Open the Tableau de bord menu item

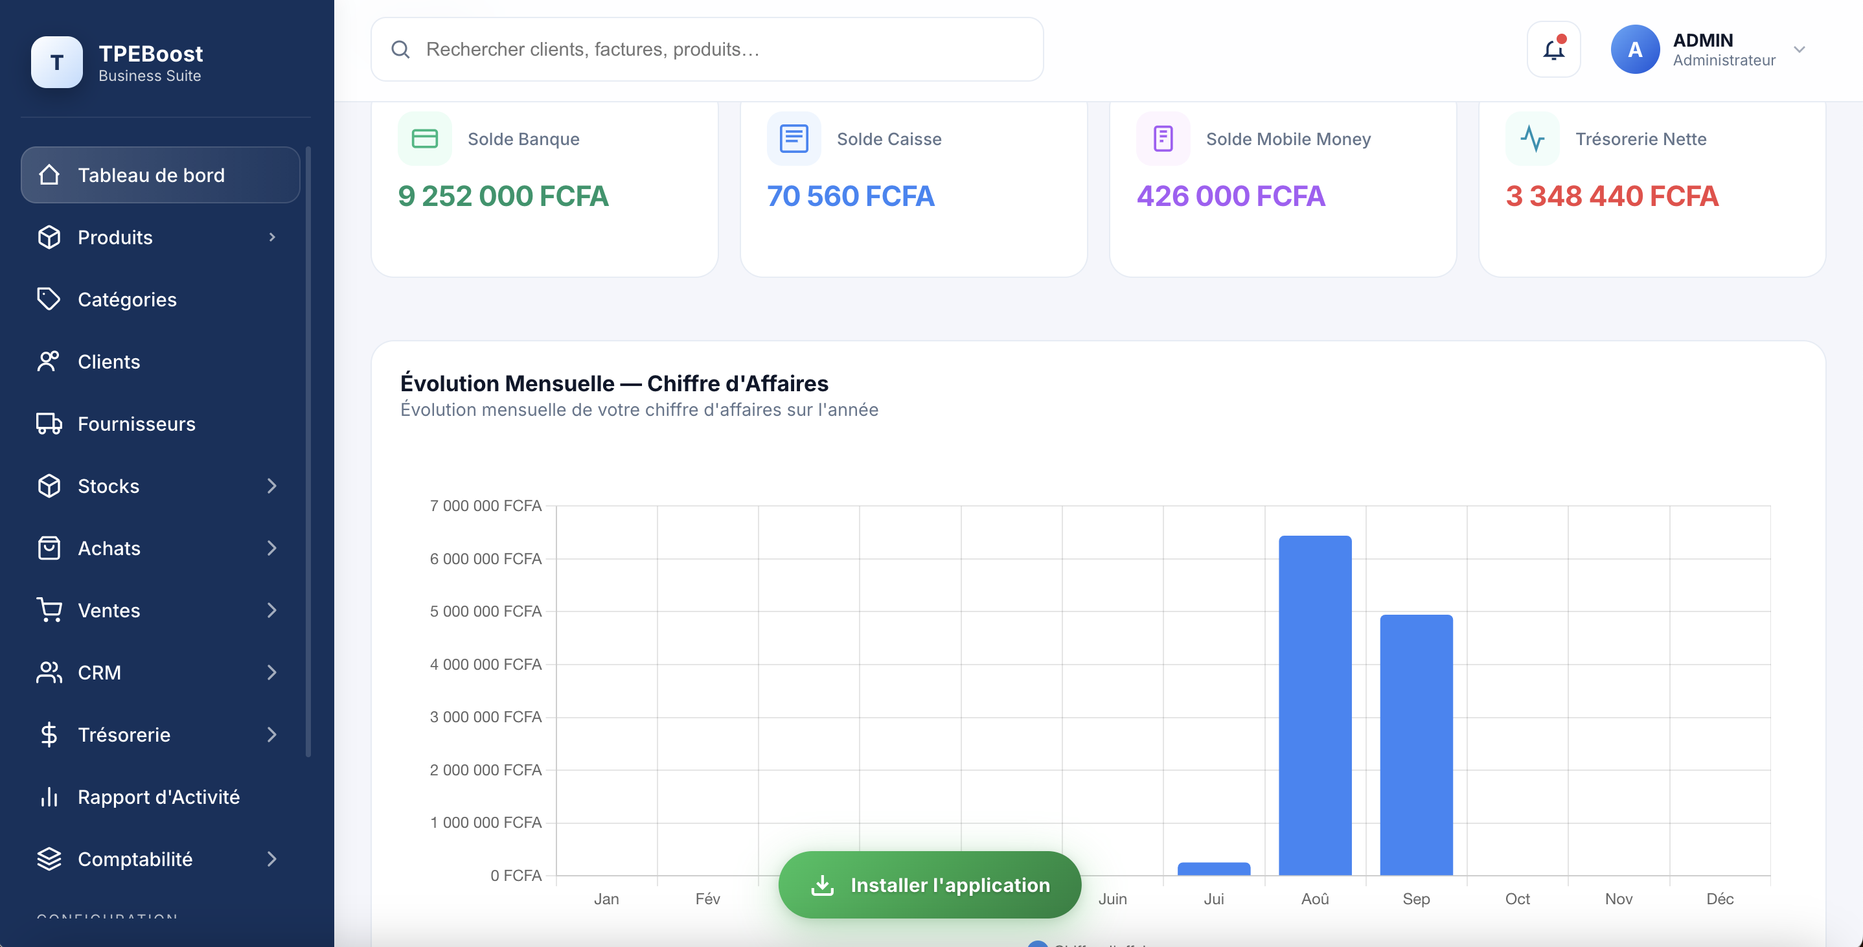(160, 175)
